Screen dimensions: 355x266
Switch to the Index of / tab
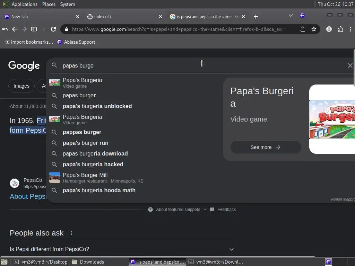click(124, 17)
